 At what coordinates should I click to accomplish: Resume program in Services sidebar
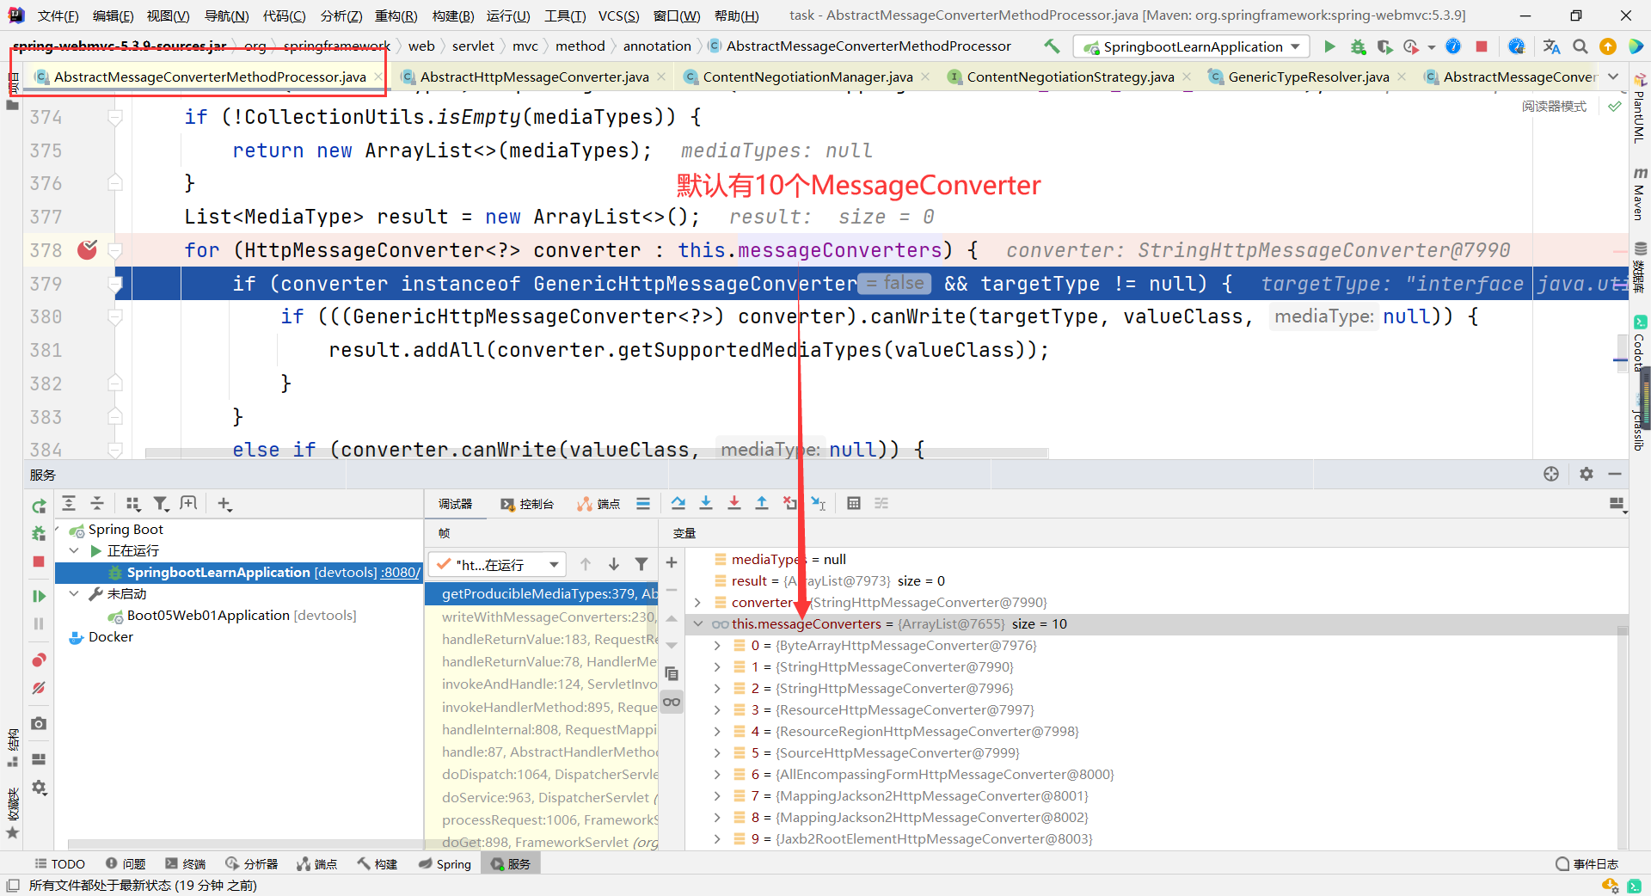click(39, 596)
